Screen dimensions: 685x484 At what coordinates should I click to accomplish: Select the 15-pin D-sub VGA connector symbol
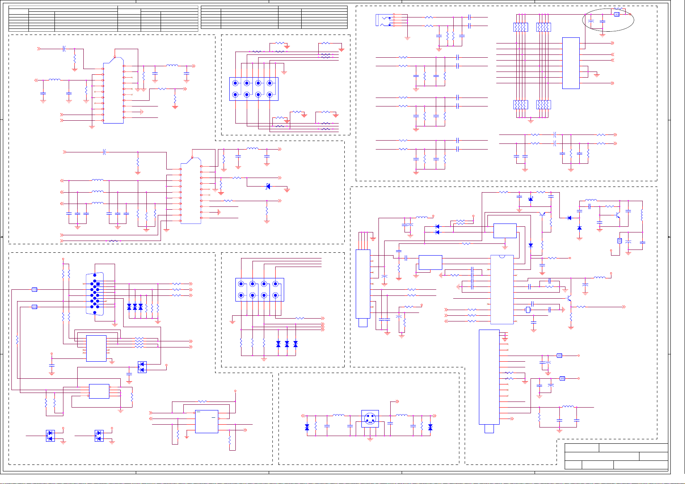95,293
